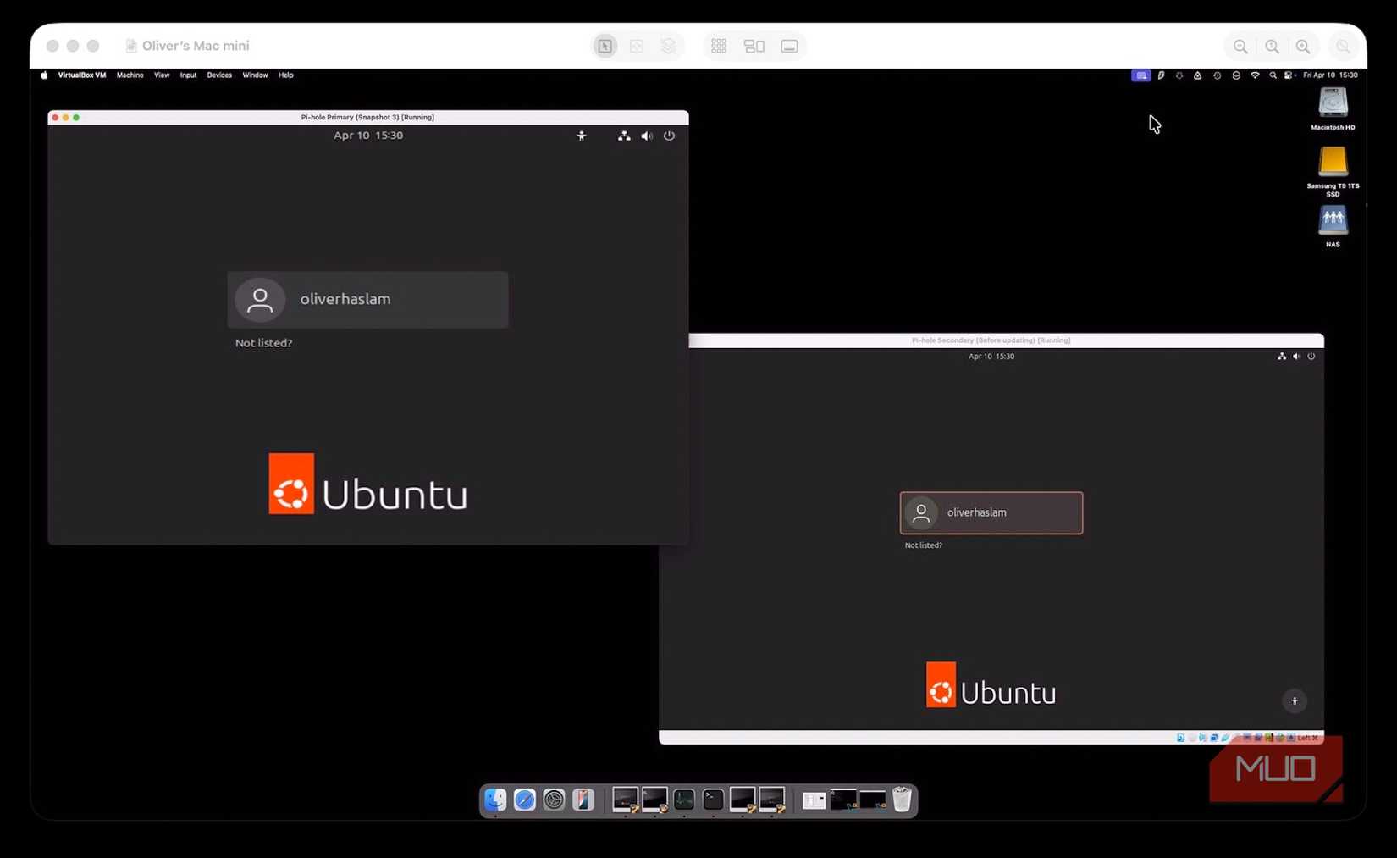Click "Not listed?" on Pi-hole Secondary login
Viewport: 1397px width, 858px height.
tap(923, 545)
